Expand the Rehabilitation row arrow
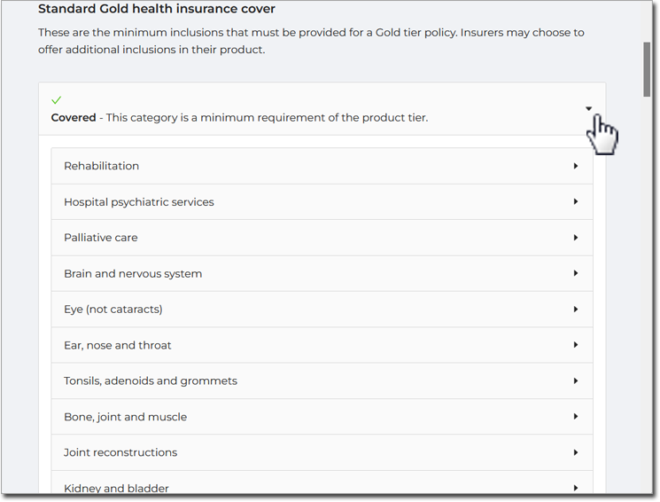Viewport: 660px width, 502px height. [575, 166]
